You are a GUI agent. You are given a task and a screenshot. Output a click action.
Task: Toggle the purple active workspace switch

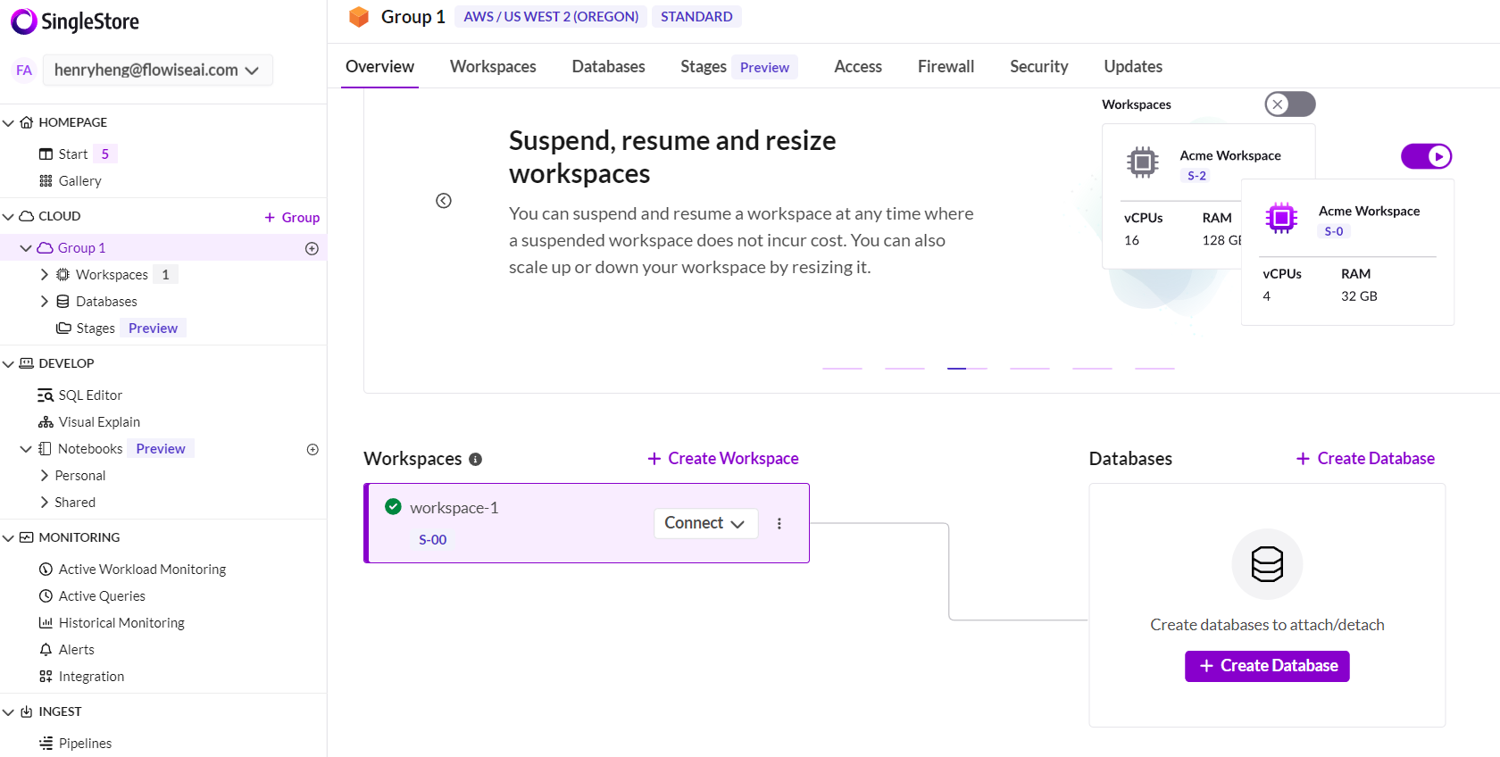tap(1426, 156)
